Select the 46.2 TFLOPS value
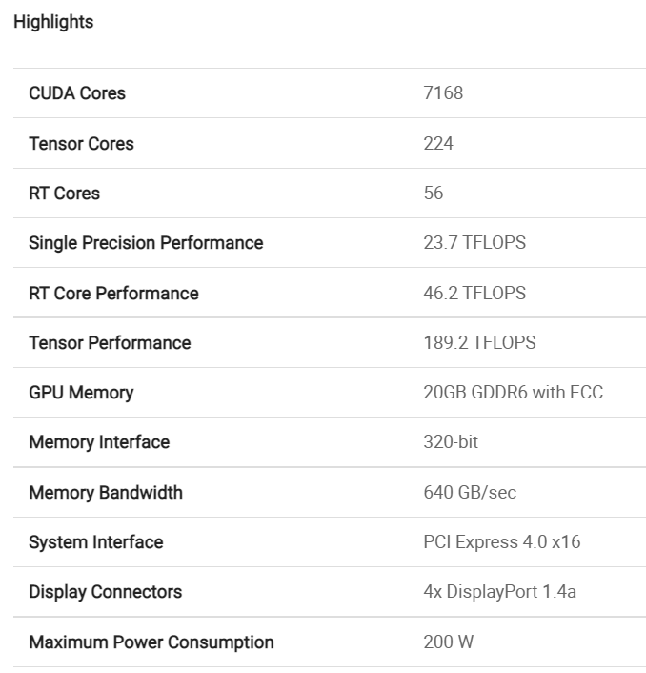The height and width of the screenshot is (673, 646). point(474,294)
